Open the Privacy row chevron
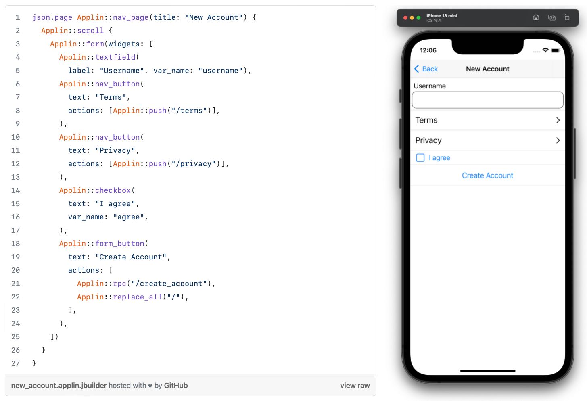 coord(558,140)
